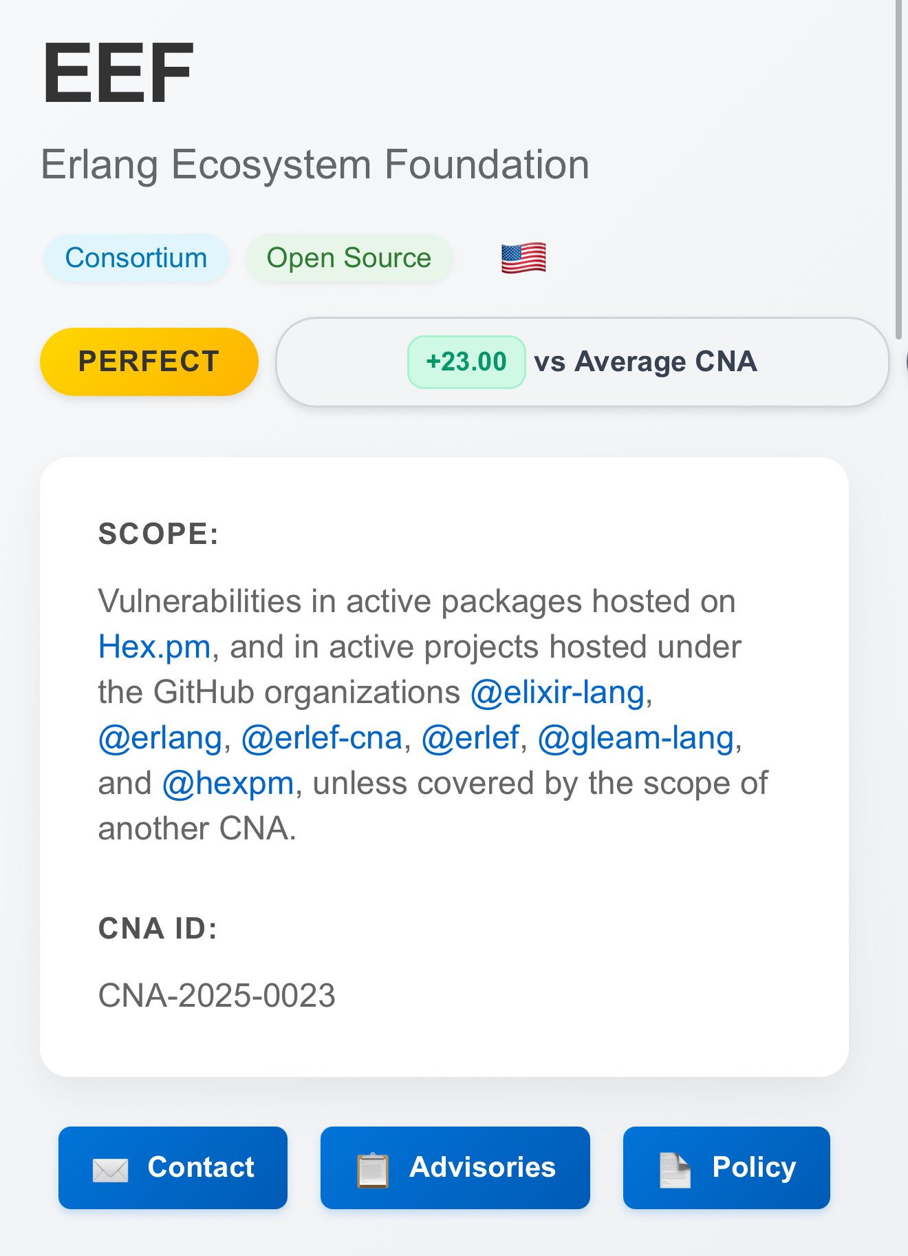Click the vertical page scrollbar

coord(898,165)
